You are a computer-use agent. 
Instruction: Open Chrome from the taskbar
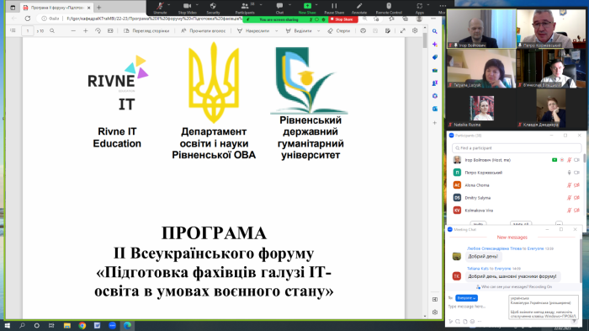[x=82, y=326]
